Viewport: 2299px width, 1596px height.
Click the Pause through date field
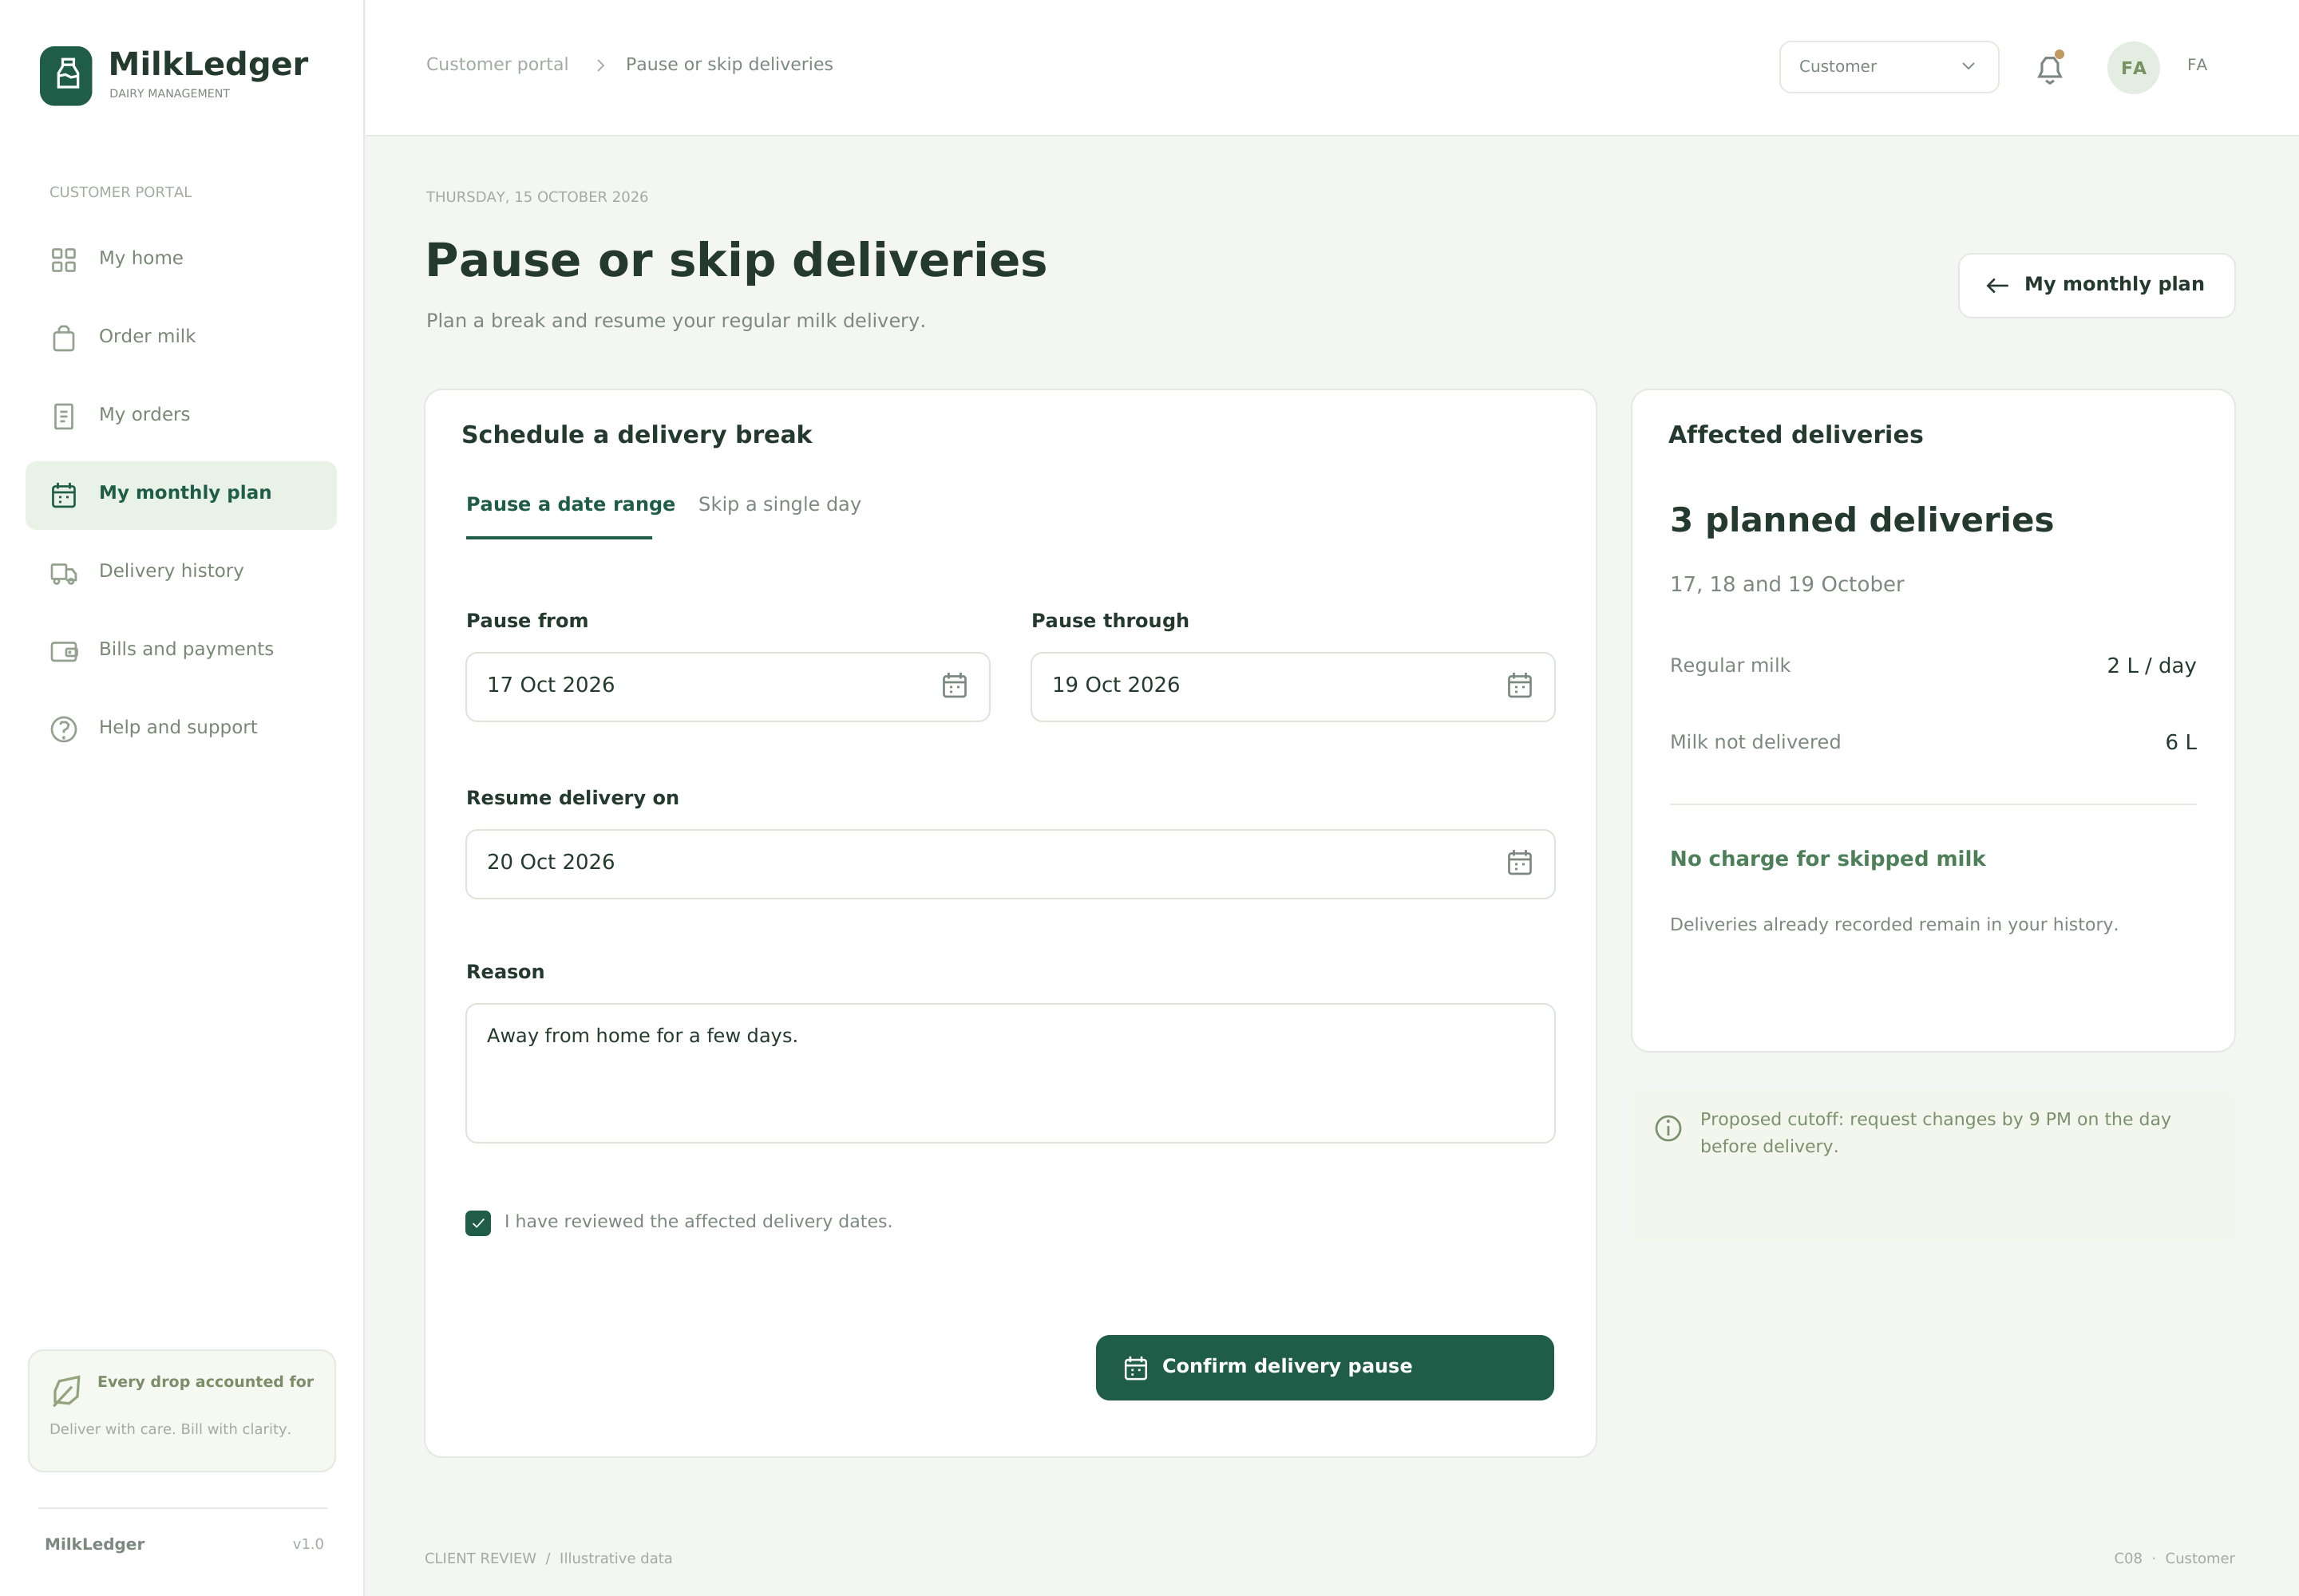pos(1292,686)
